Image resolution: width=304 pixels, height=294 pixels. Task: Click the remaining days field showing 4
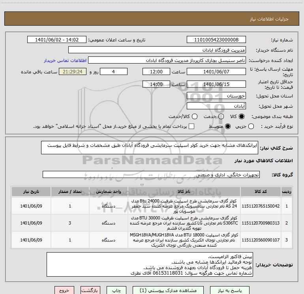point(114,71)
